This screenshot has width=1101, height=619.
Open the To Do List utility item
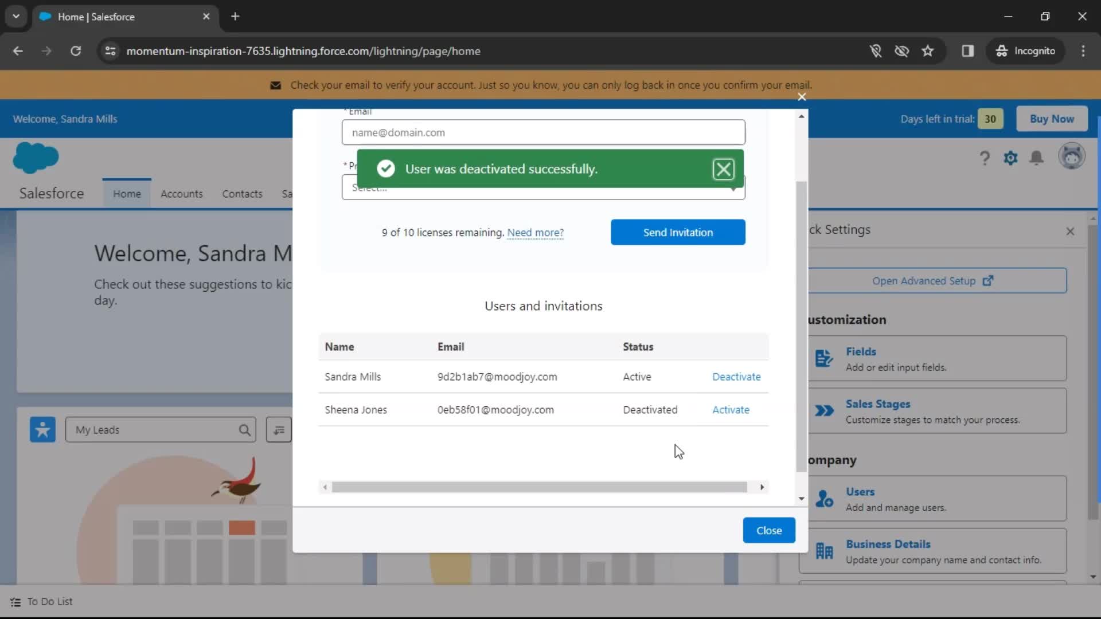pyautogui.click(x=42, y=602)
